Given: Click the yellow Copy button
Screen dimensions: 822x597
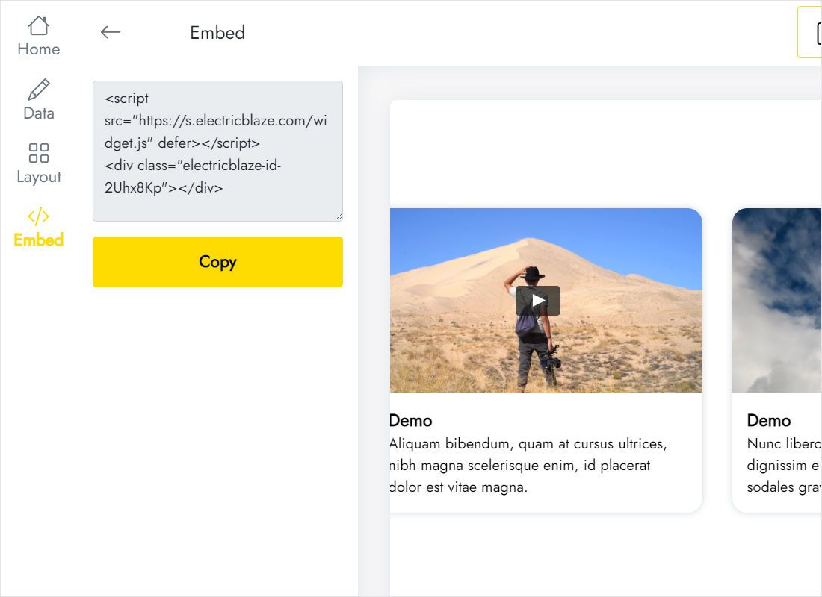Looking at the screenshot, I should (x=217, y=262).
